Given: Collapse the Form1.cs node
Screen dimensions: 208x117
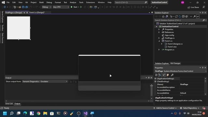Looking at the screenshot, I should [x=159, y=41].
